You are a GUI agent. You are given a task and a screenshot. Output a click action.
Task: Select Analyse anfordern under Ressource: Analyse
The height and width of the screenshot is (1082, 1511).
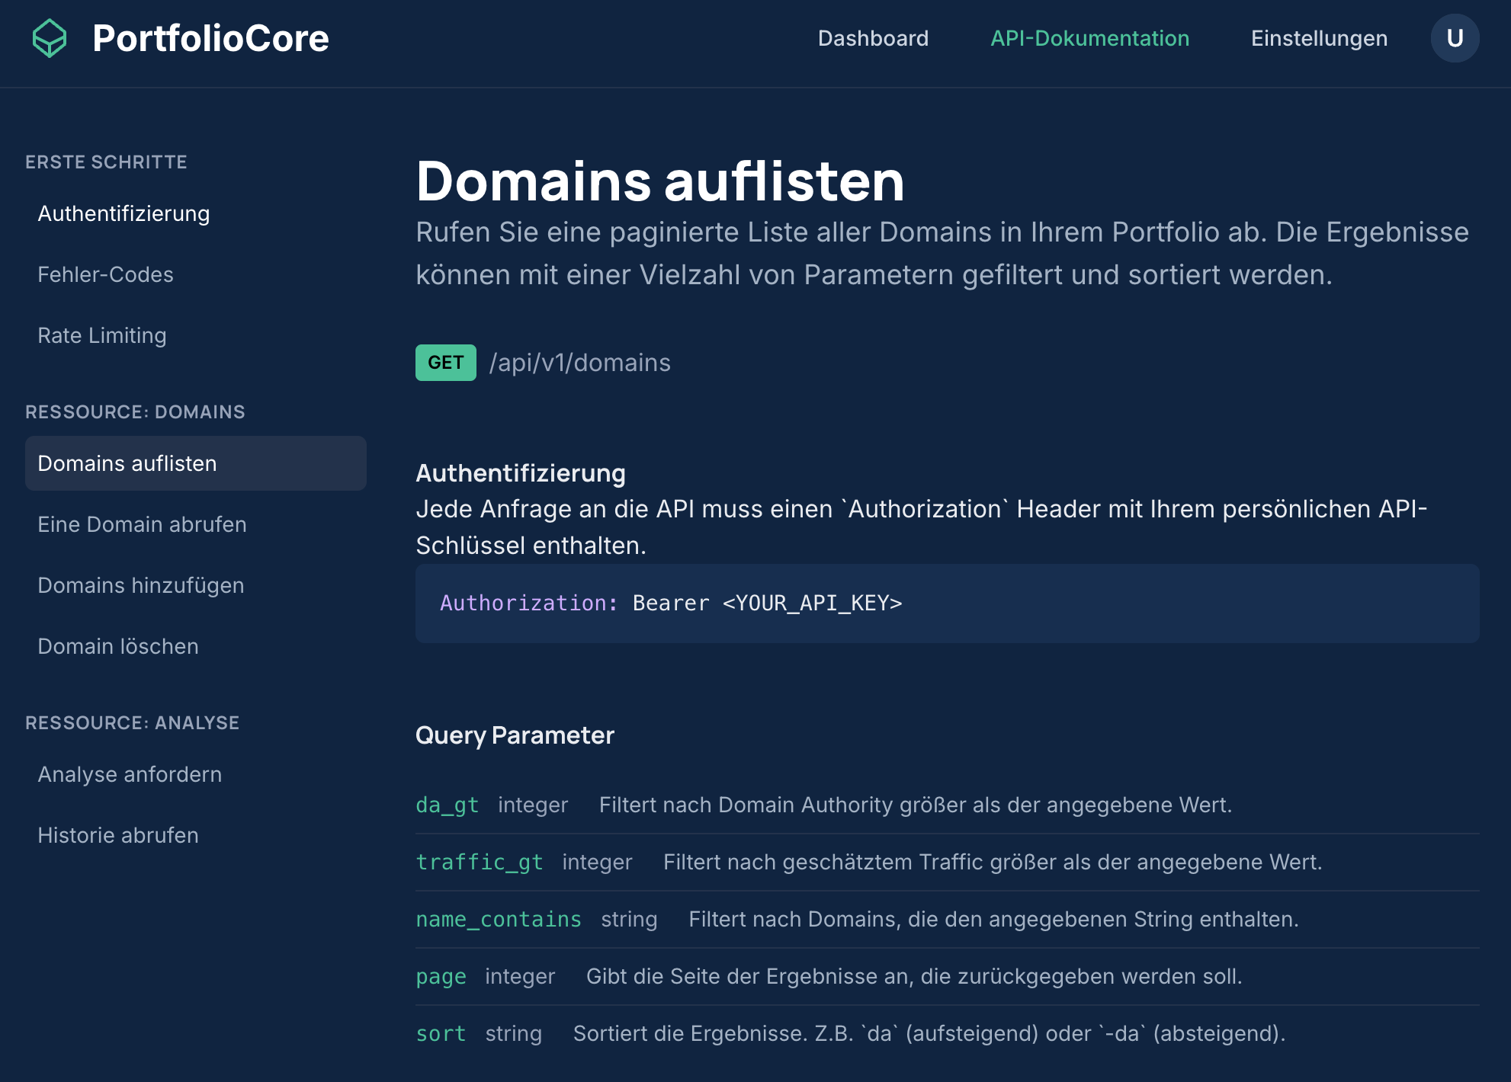[130, 774]
